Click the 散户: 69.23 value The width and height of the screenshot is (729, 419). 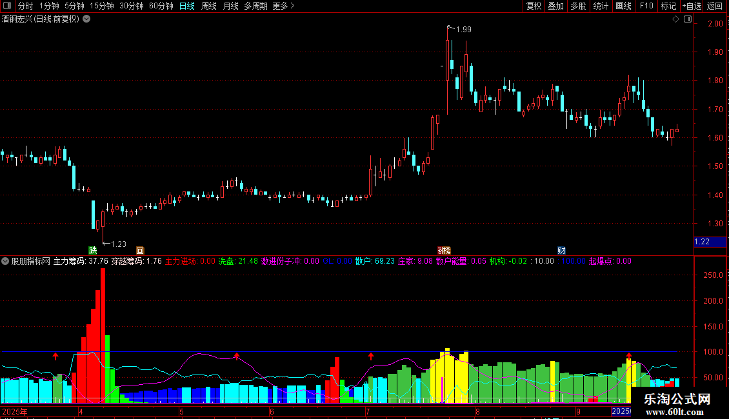click(x=375, y=261)
